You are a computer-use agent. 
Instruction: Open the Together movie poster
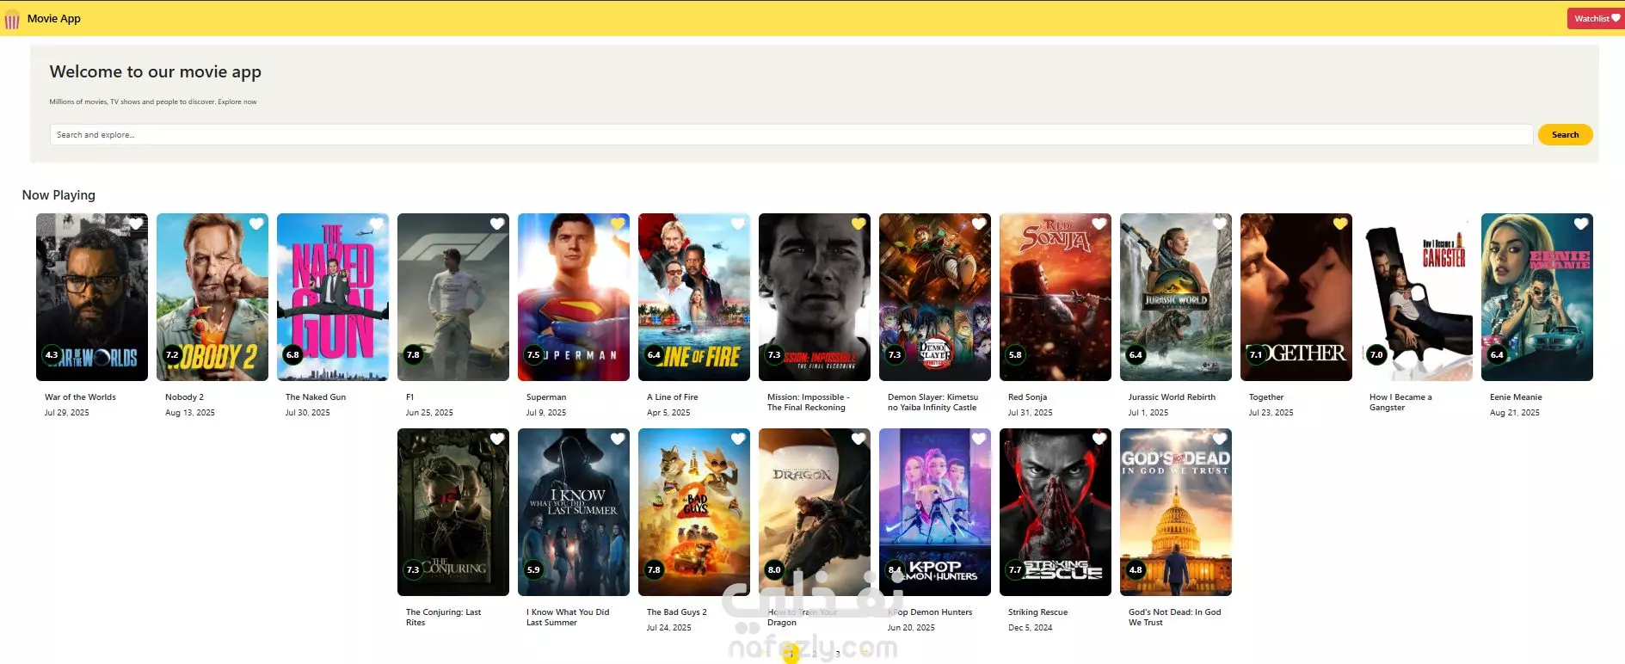point(1296,298)
